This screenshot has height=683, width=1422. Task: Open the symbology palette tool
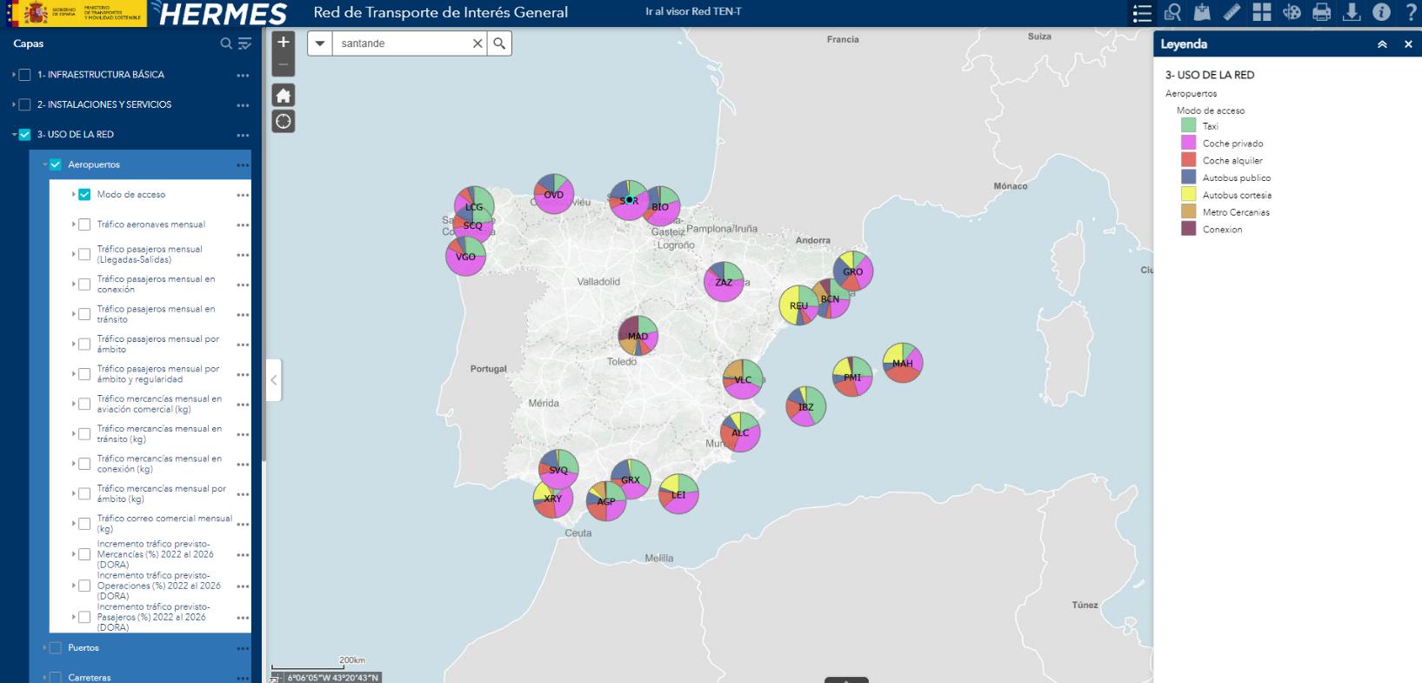pyautogui.click(x=1292, y=12)
